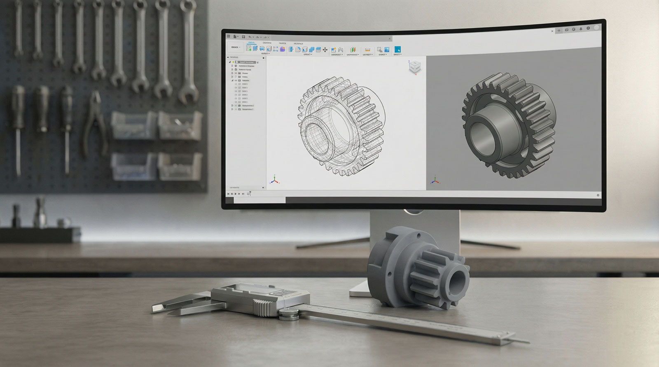
Task: Toggle eye on the first body row
Action: point(236,84)
